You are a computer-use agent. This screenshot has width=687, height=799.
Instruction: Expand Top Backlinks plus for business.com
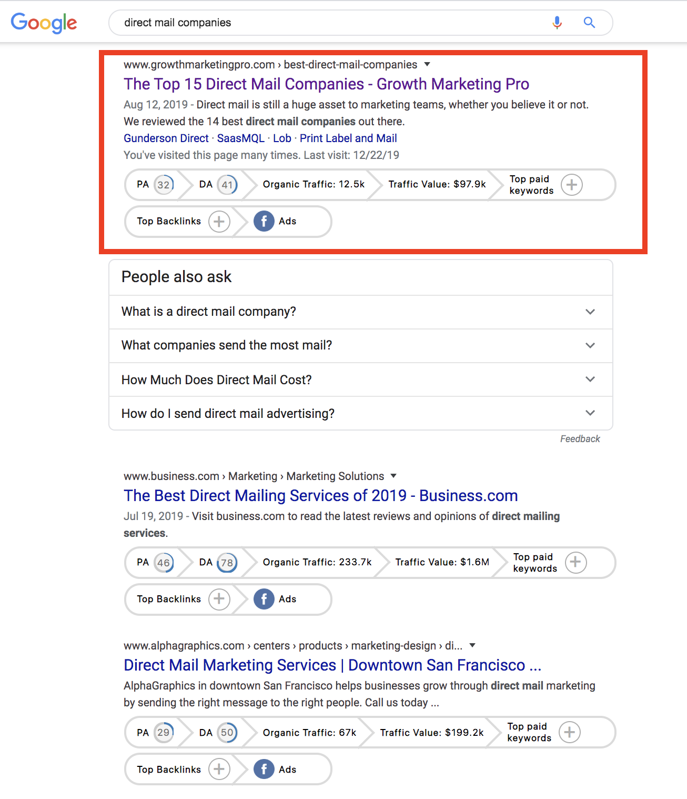tap(219, 600)
